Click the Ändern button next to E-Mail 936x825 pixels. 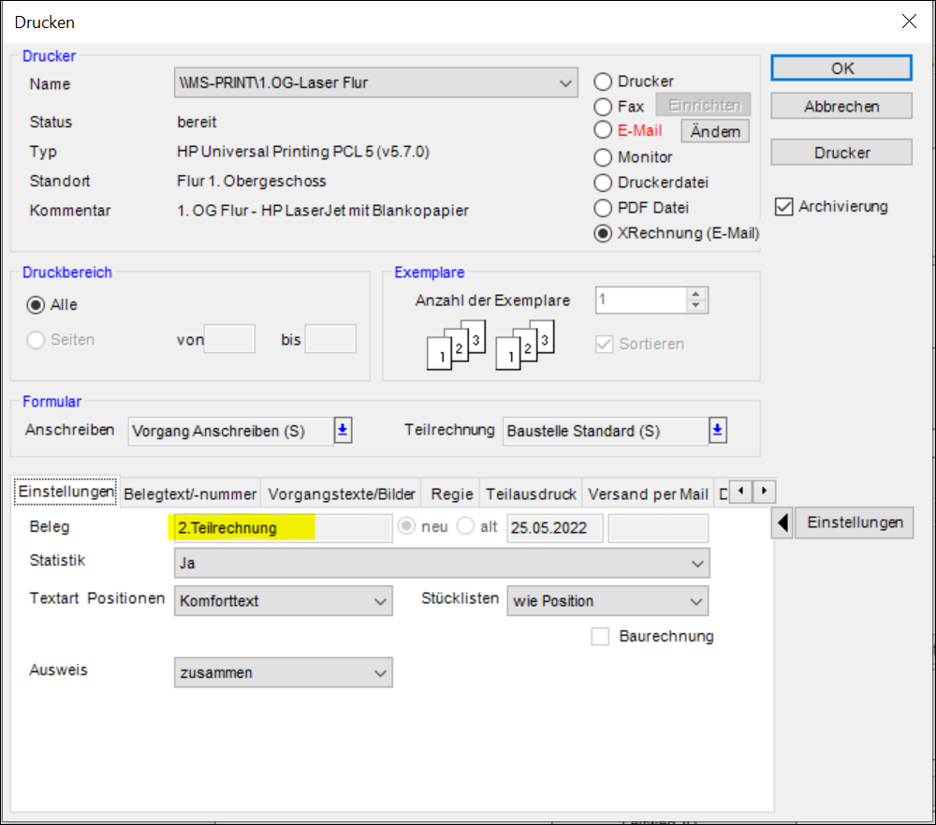point(715,132)
